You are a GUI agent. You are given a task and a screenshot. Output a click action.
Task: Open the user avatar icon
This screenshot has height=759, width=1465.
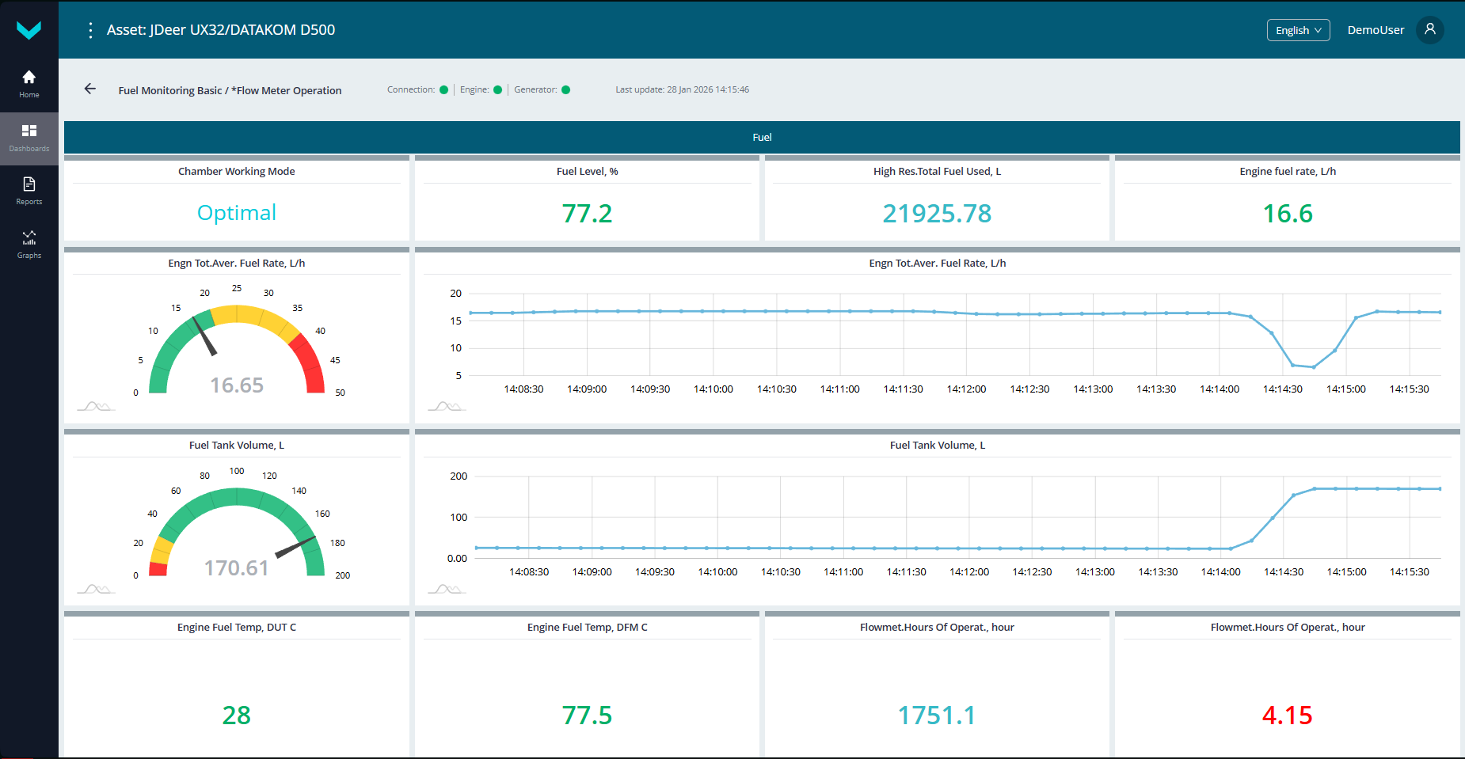click(1430, 29)
